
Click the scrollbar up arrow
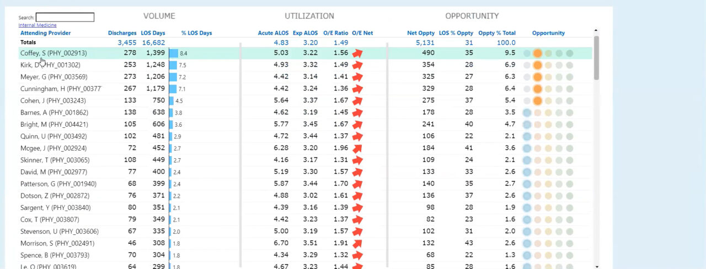(596, 31)
